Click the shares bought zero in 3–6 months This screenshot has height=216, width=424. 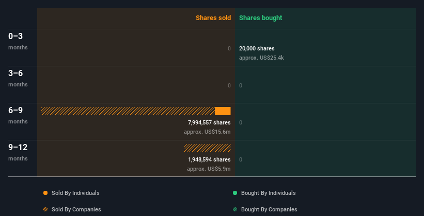[x=241, y=86]
